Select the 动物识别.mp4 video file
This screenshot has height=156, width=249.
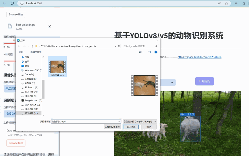point(57,67)
